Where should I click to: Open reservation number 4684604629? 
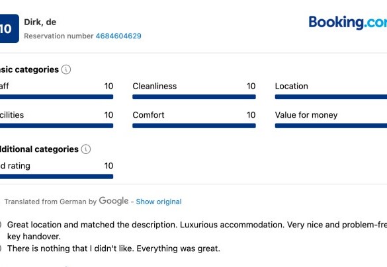coord(118,36)
